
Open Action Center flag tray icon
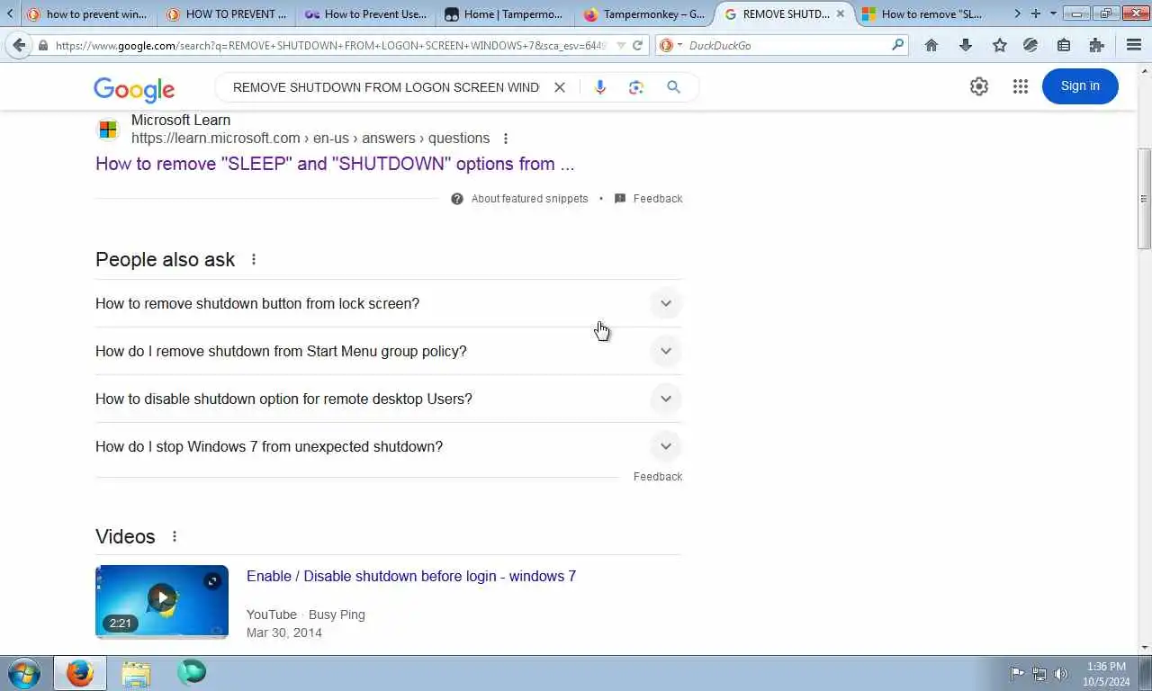pyautogui.click(x=1017, y=673)
